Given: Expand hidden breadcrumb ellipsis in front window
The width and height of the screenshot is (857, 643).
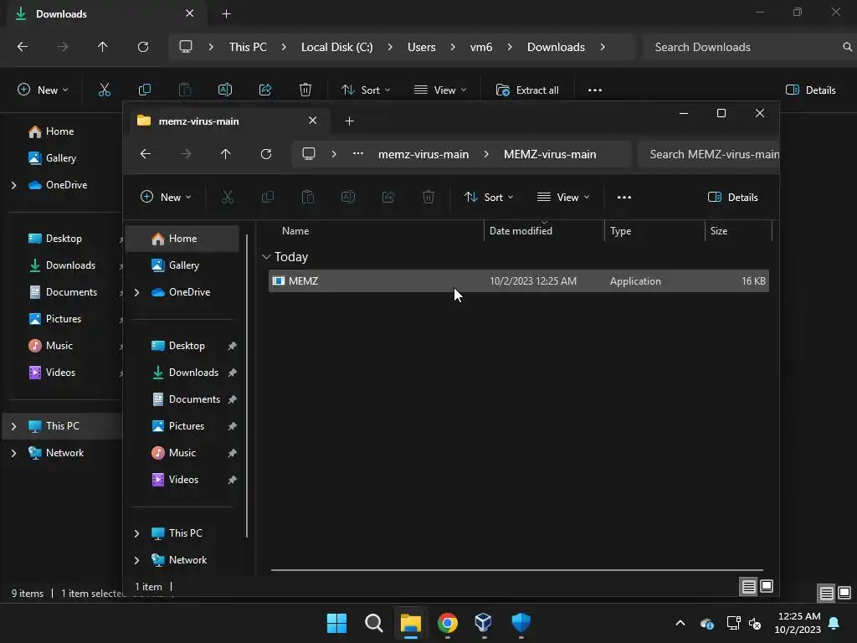Looking at the screenshot, I should click(x=358, y=154).
